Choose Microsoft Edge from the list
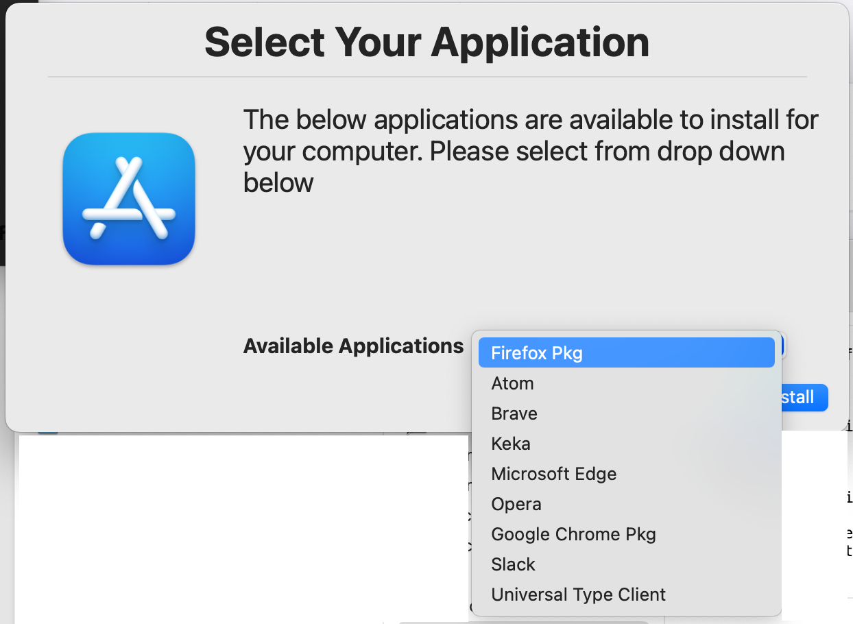Screen dimensions: 853x624 [x=626, y=474]
